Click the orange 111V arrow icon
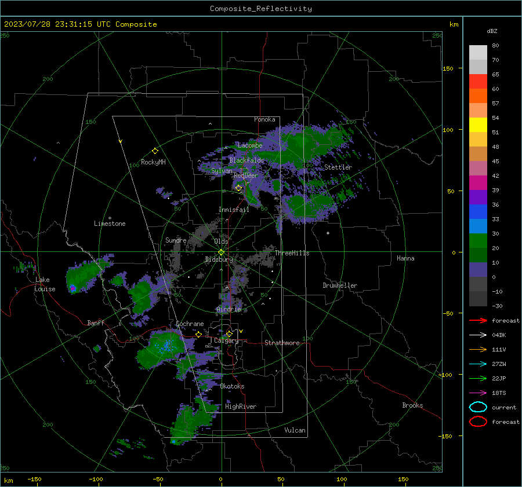This screenshot has width=522, height=487. pos(478,349)
